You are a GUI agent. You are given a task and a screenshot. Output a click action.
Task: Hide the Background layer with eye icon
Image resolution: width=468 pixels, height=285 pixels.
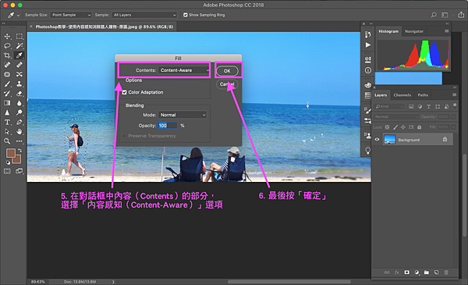click(x=378, y=140)
